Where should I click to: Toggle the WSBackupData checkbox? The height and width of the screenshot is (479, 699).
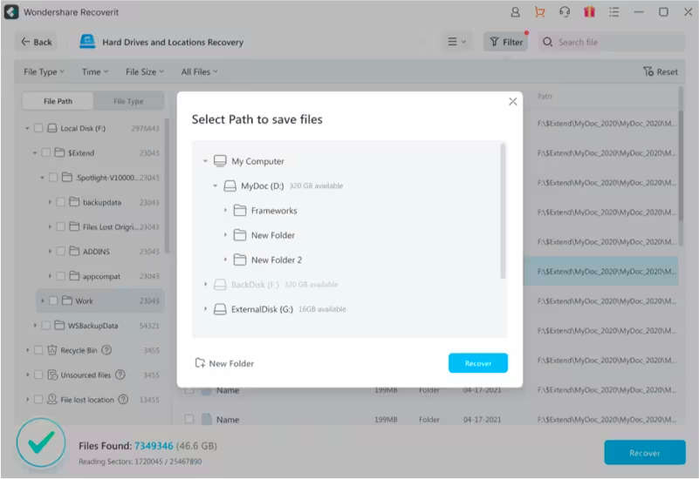point(45,326)
